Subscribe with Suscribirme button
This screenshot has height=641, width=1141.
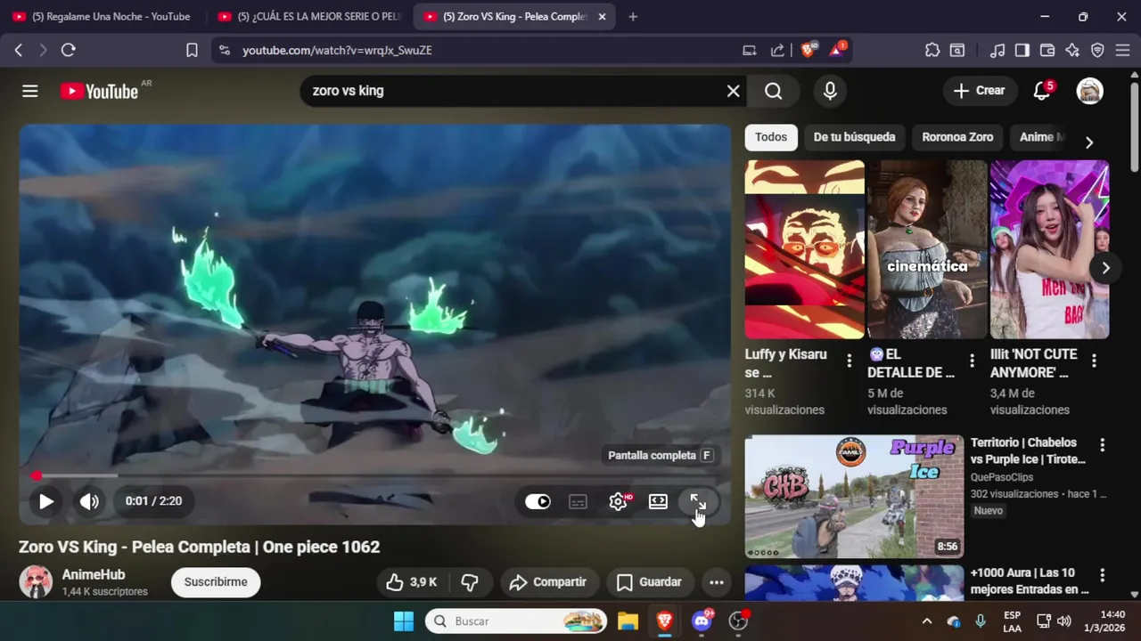point(216,582)
